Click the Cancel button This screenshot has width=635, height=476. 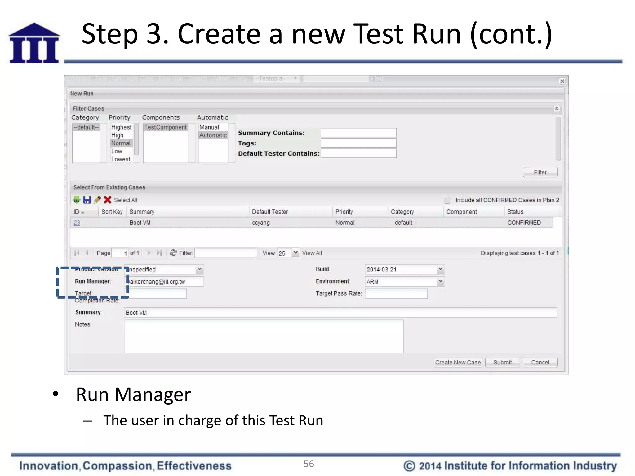coord(540,362)
